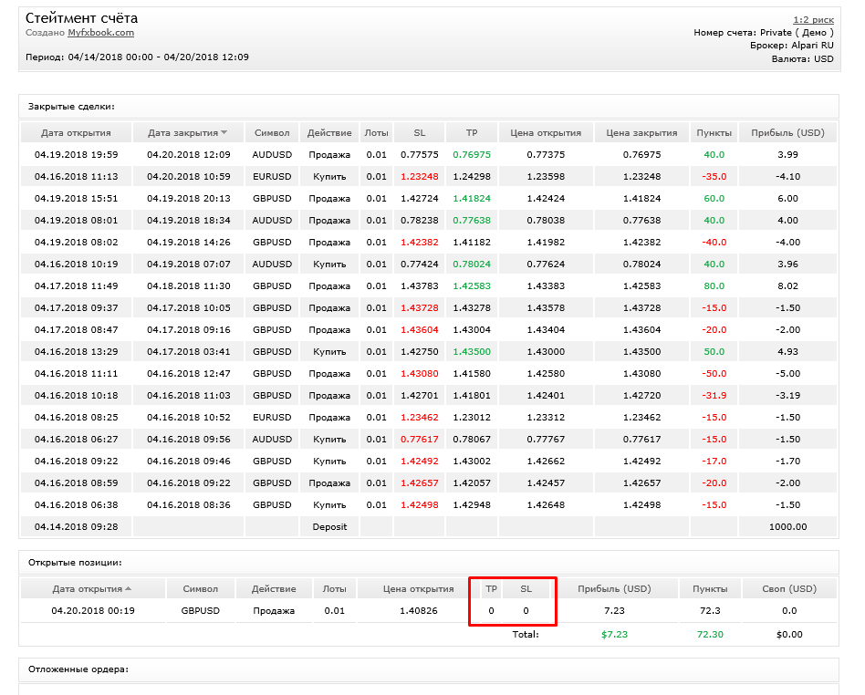Click the Действие column header in closed trades
The image size is (865, 695).
(329, 133)
